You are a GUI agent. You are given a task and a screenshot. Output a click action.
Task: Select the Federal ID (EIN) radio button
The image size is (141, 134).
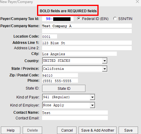(79, 19)
